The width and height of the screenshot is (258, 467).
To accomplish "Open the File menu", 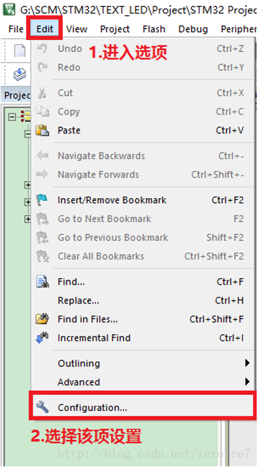I will pyautogui.click(x=16, y=29).
